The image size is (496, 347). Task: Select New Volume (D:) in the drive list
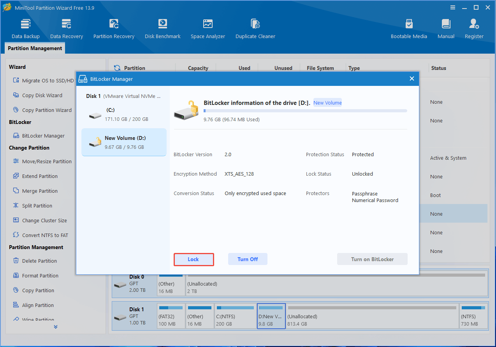tap(124, 142)
